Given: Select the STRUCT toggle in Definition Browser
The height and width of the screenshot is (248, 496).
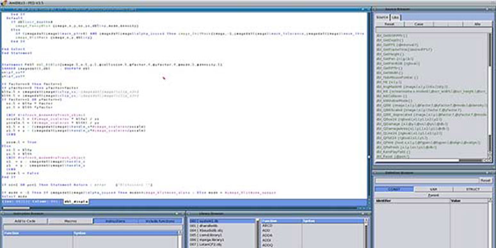Looking at the screenshot, I should pyautogui.click(x=472, y=189).
